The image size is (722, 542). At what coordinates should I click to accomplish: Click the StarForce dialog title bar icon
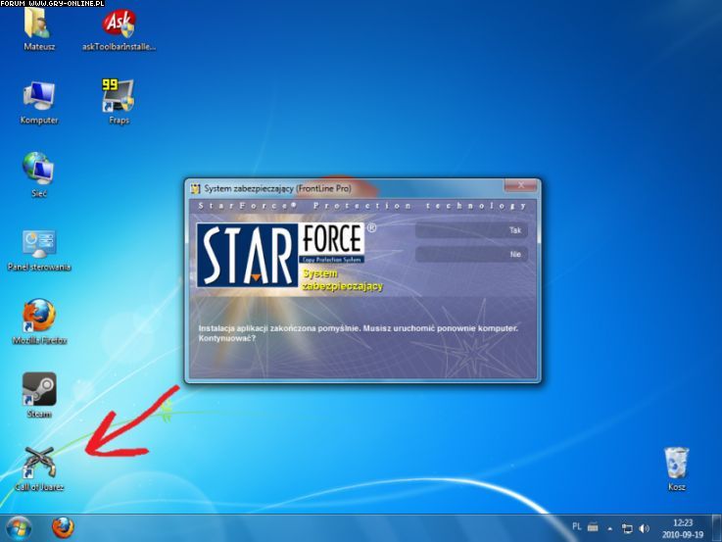pos(195,188)
